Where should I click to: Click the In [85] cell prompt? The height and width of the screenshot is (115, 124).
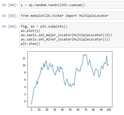coord(10,16)
